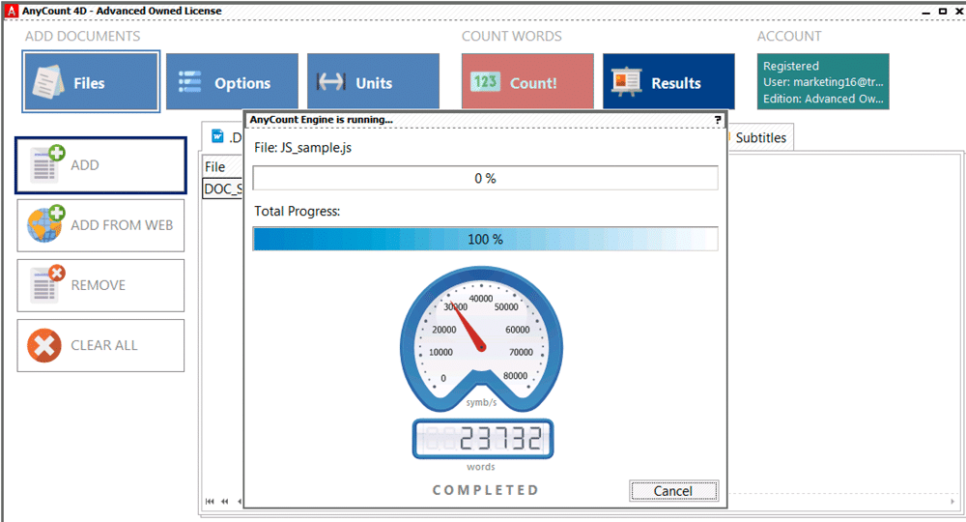Click the CLEAR ALL button
Viewport: 966px width, 522px height.
(101, 345)
